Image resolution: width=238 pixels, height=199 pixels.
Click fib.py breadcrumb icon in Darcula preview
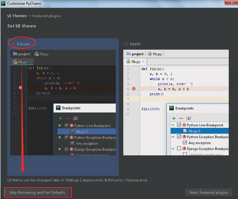click(36, 54)
